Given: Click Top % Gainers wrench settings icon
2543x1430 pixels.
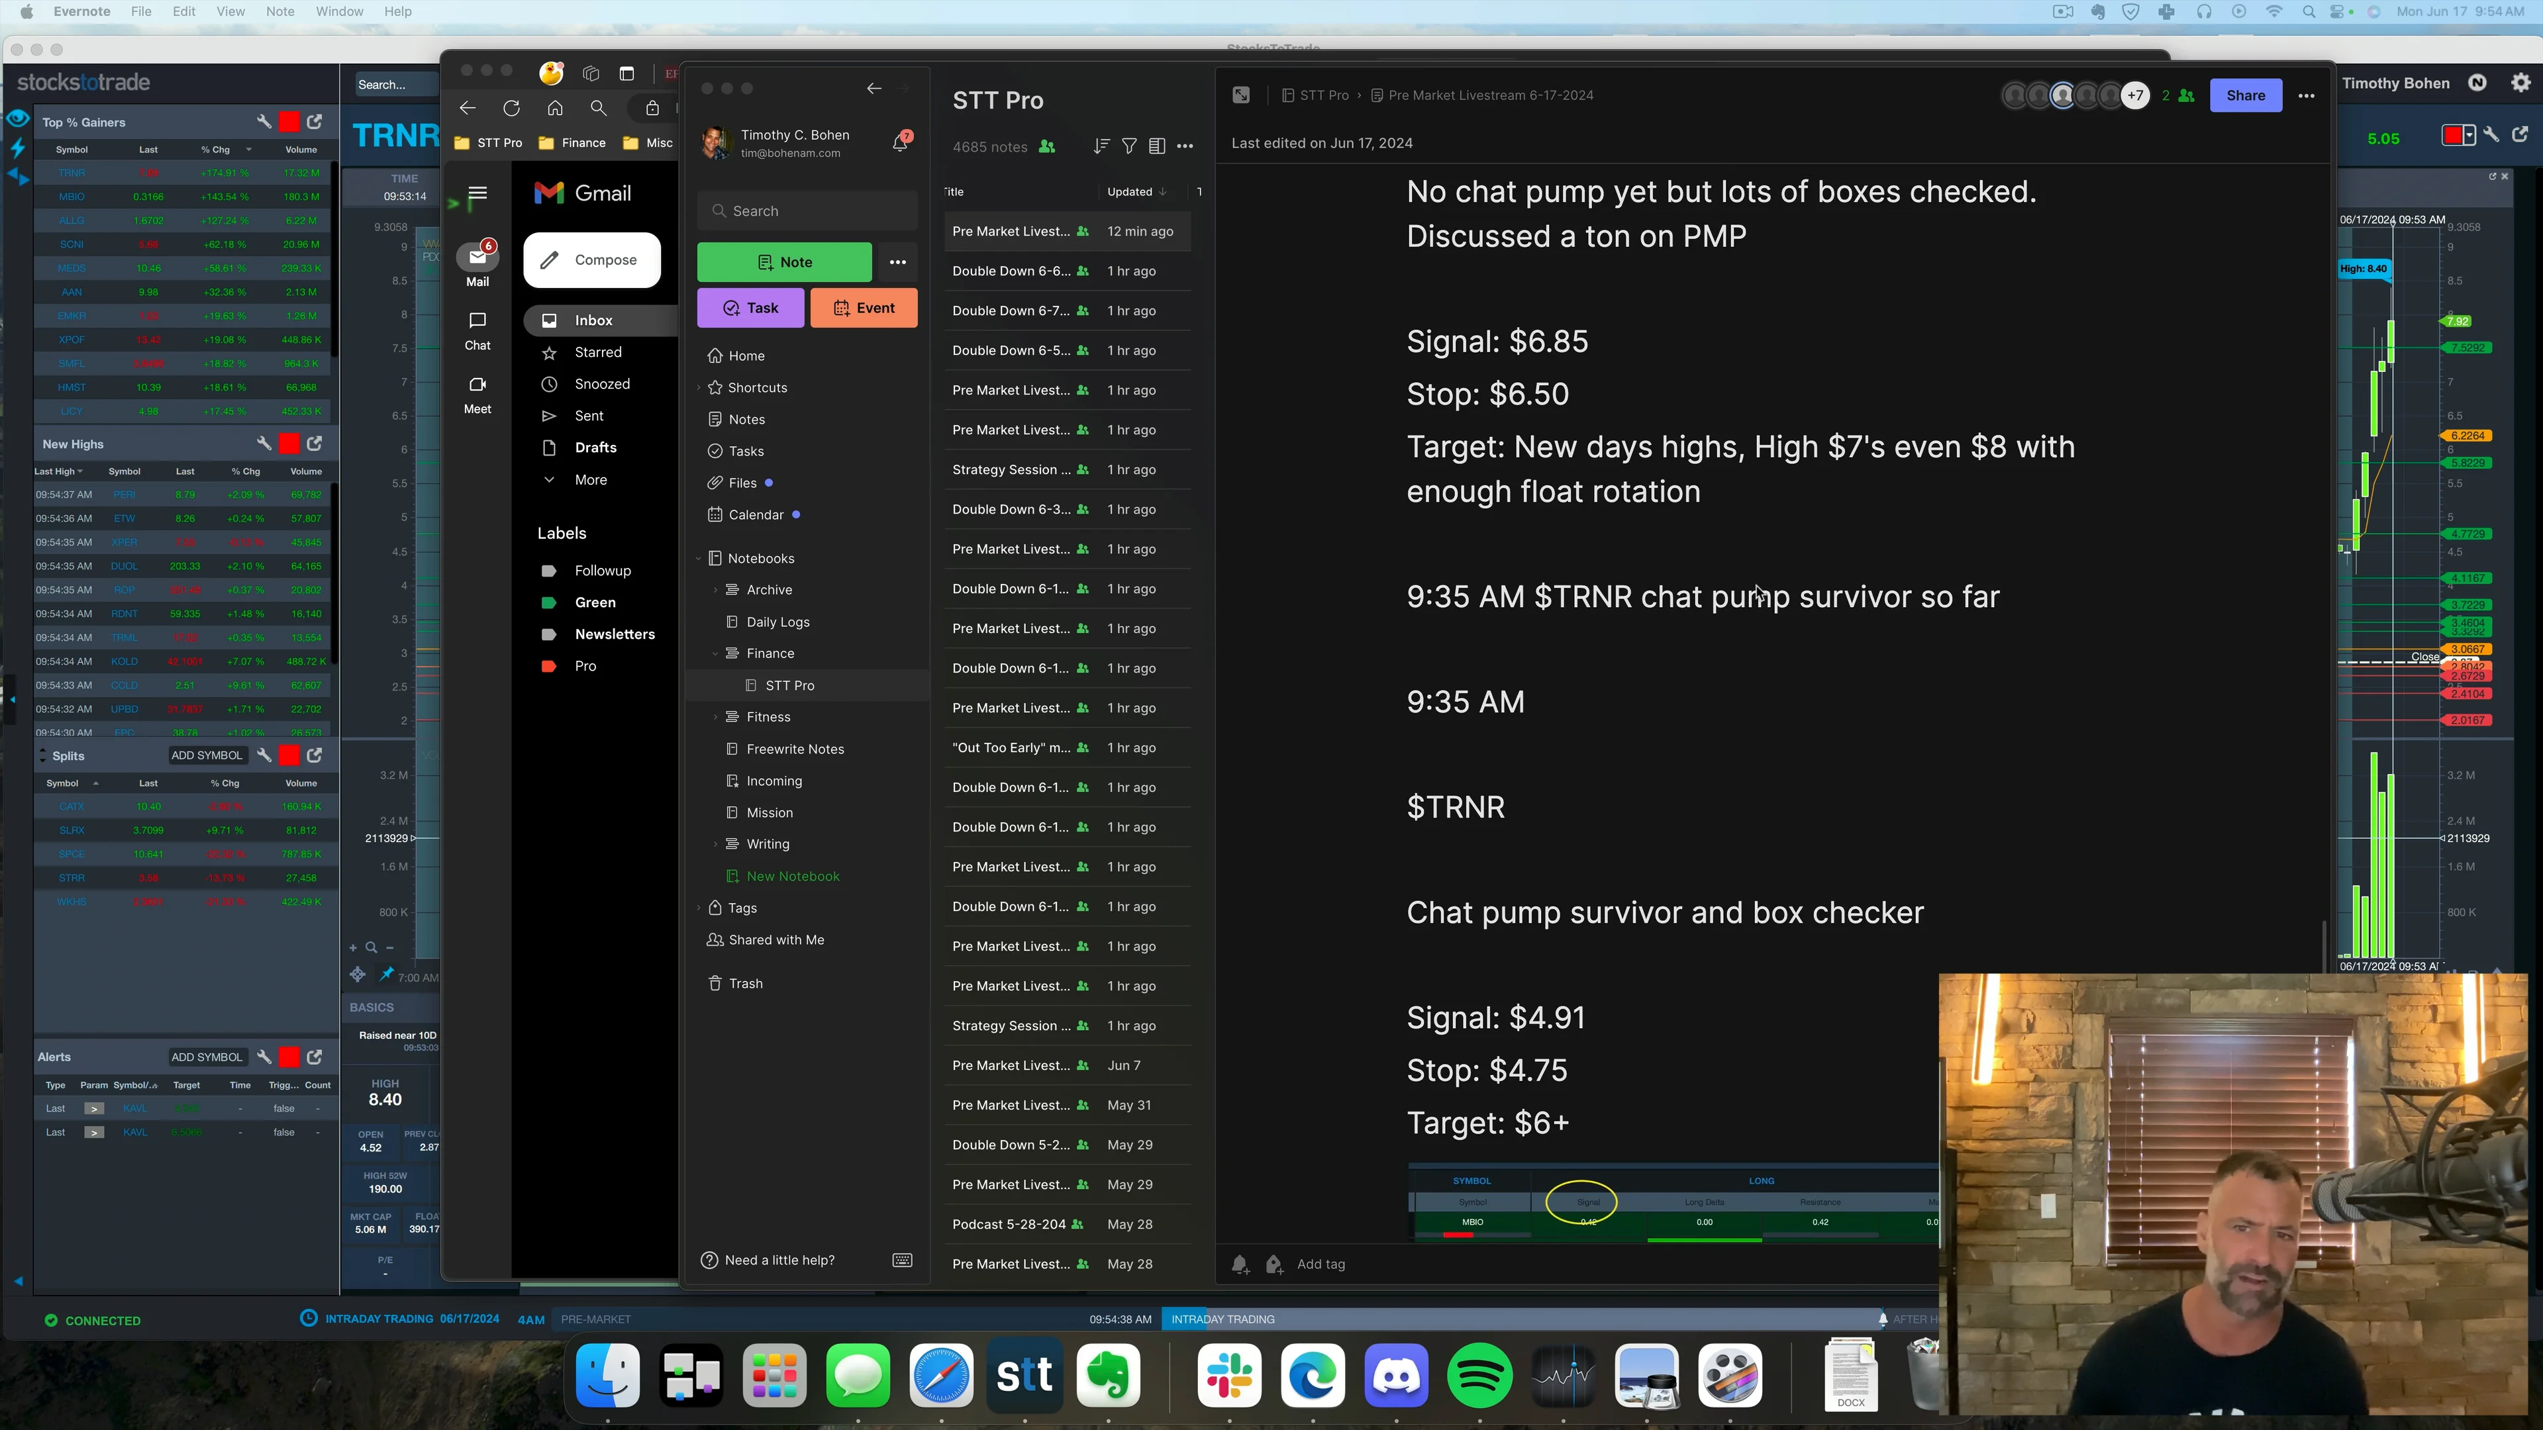Looking at the screenshot, I should click(264, 122).
